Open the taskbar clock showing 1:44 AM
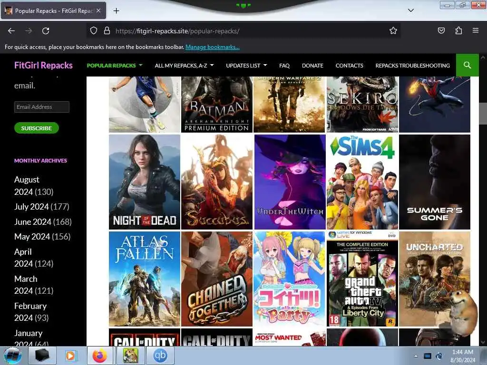Screen dimensions: 487x365 point(463,356)
